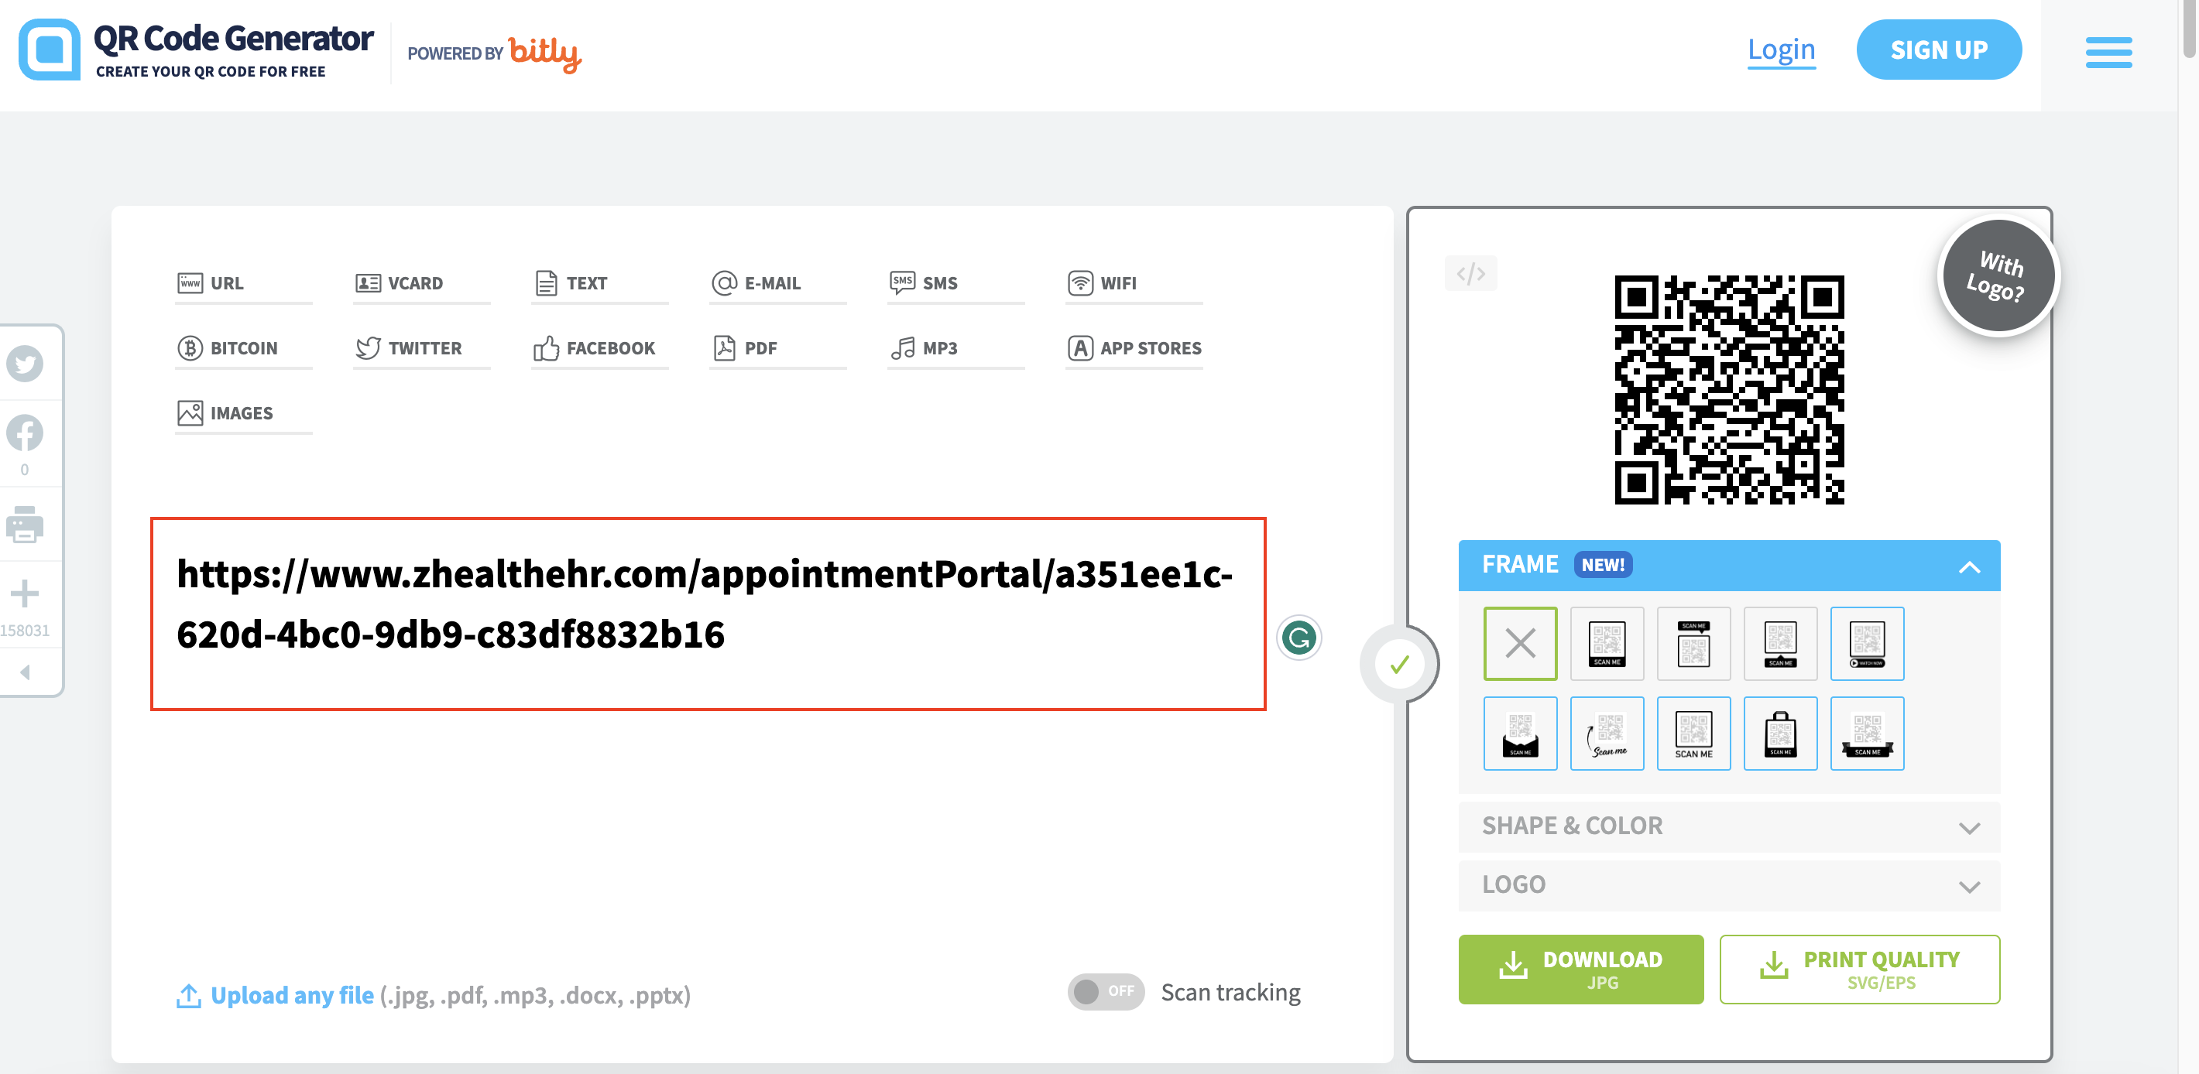Click the plus share icon in sidebar

pyautogui.click(x=25, y=593)
